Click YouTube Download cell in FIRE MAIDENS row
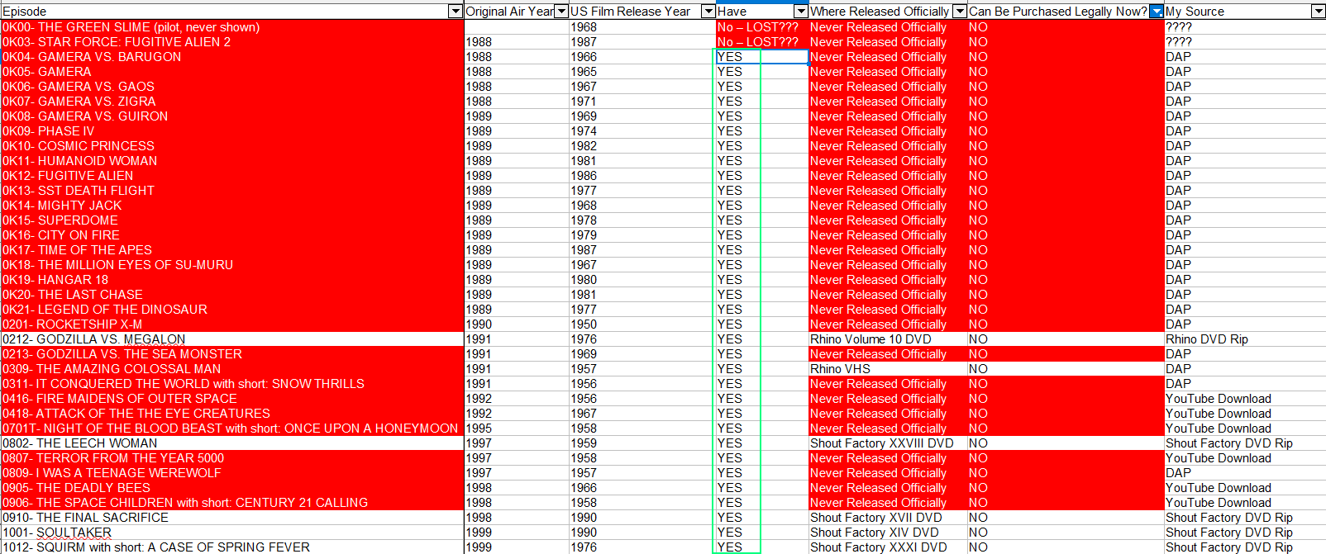The height and width of the screenshot is (554, 1326). point(1245,399)
